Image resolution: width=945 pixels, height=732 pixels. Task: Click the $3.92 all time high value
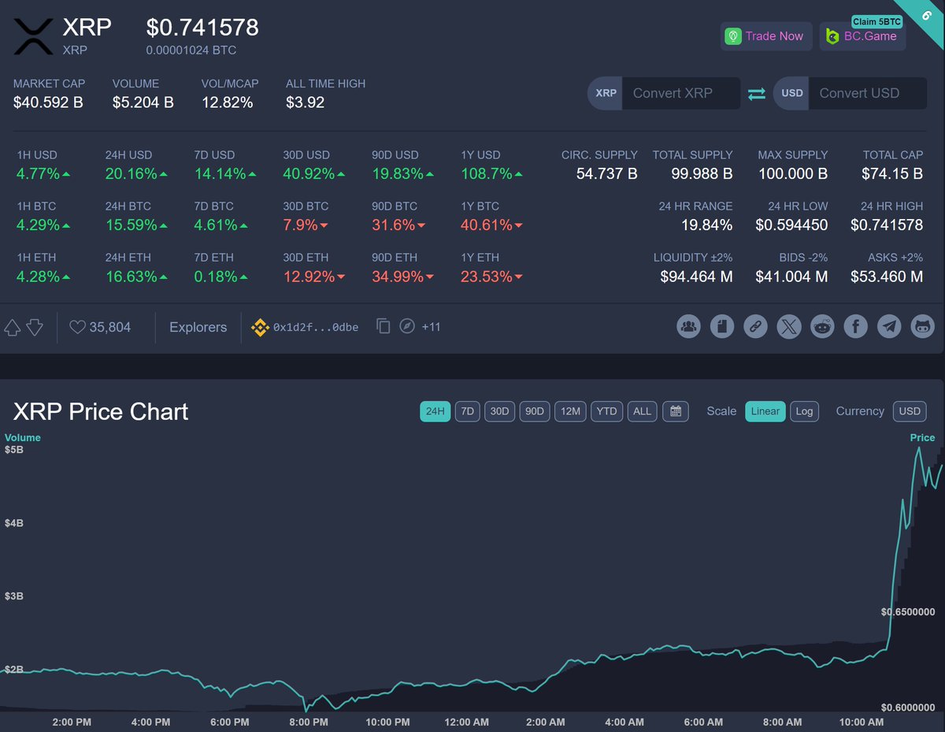(305, 102)
